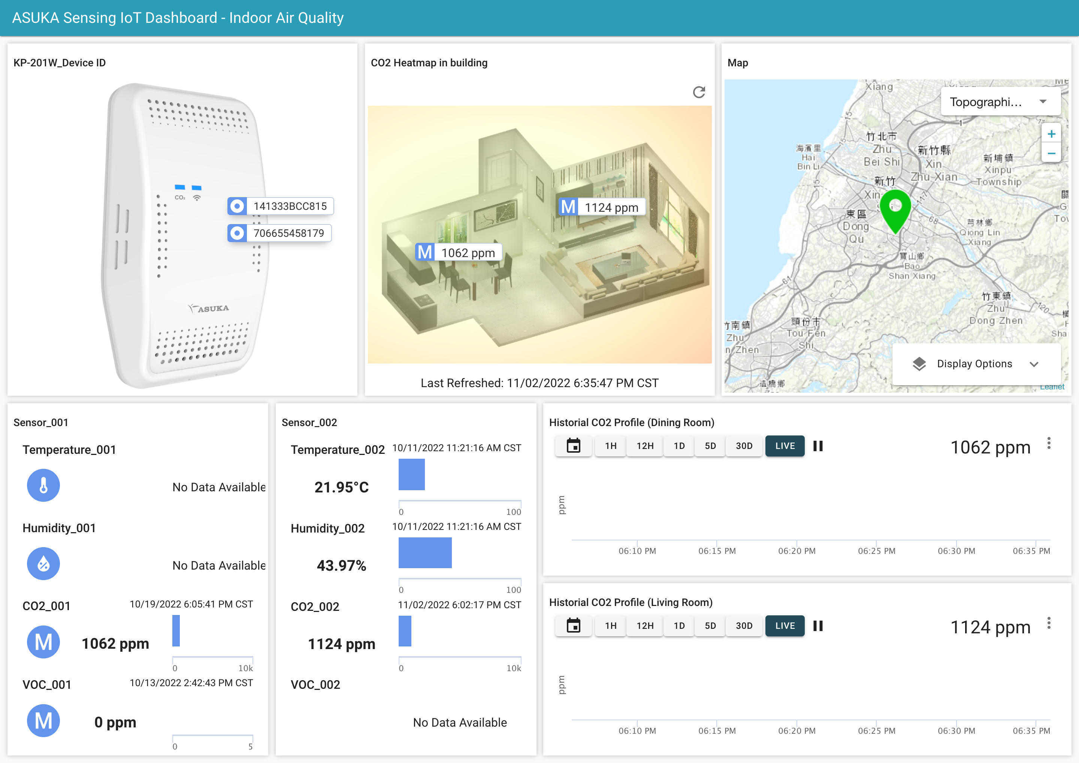1079x763 pixels.
Task: Open the Topographic basemap dropdown
Action: pyautogui.click(x=1000, y=102)
